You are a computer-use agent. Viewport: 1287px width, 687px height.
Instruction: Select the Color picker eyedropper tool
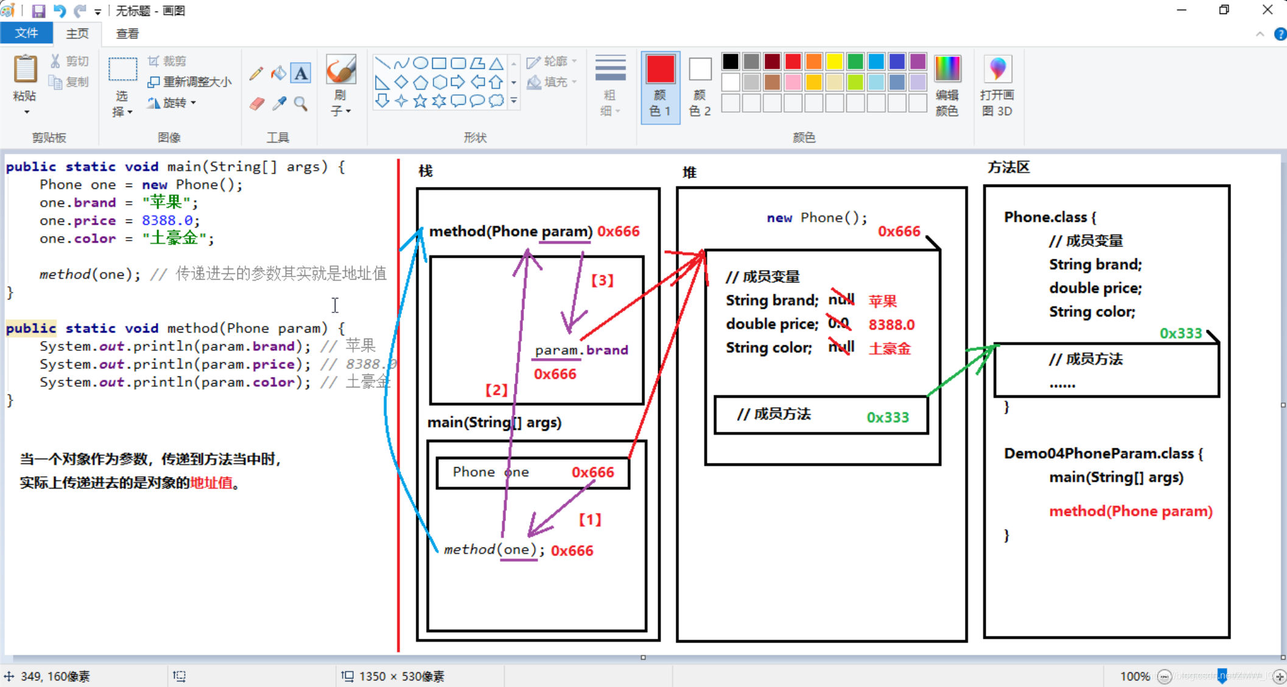(x=278, y=104)
